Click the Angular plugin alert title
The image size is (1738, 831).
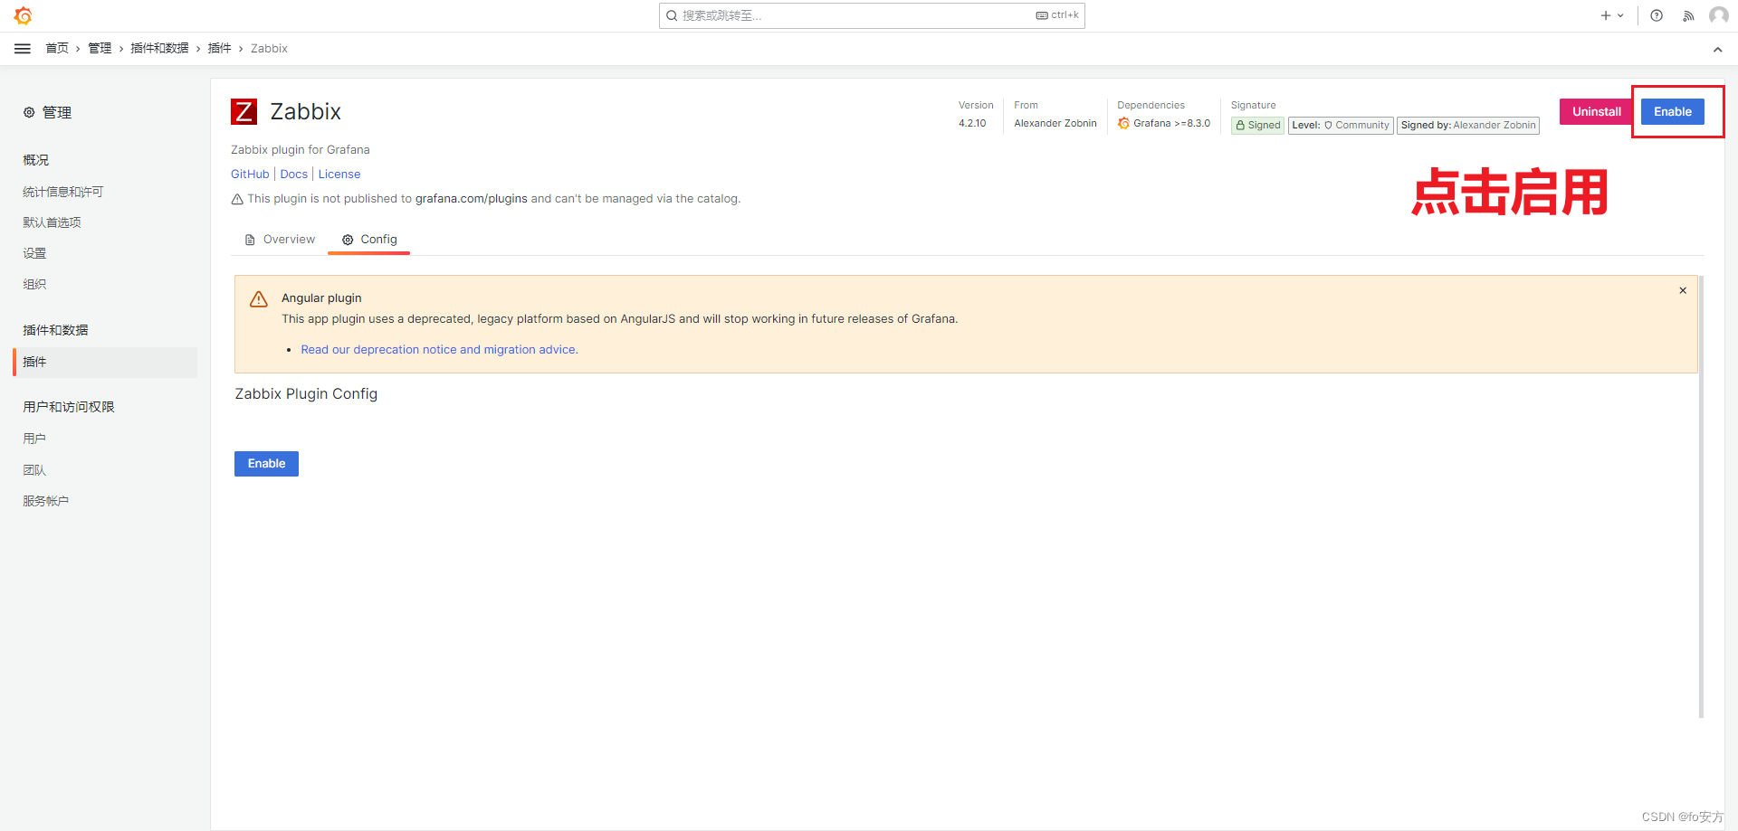coord(321,298)
